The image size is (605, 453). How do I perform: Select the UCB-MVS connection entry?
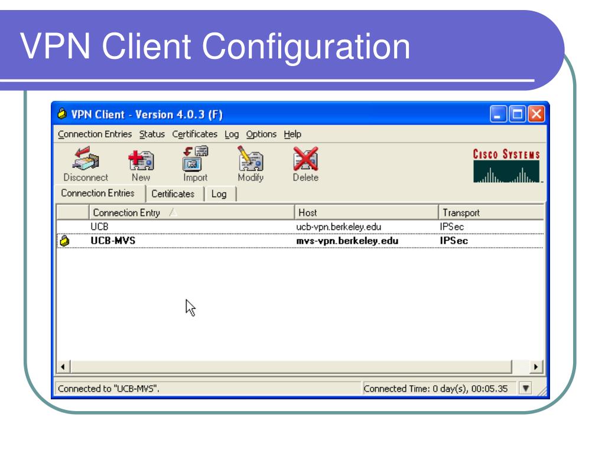300,241
